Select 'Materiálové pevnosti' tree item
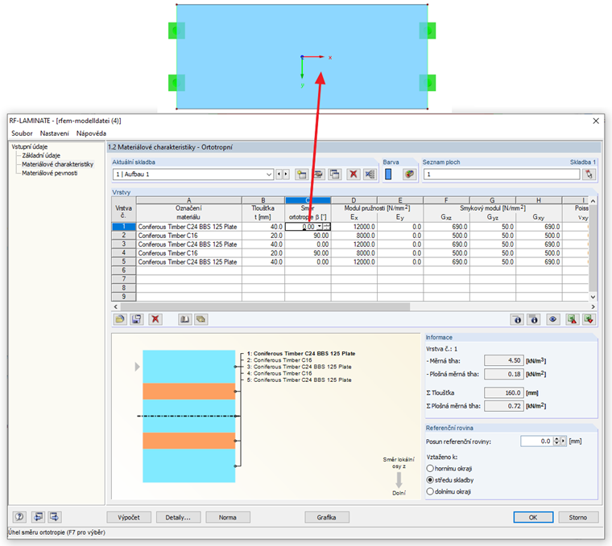612x546 pixels. coord(50,173)
